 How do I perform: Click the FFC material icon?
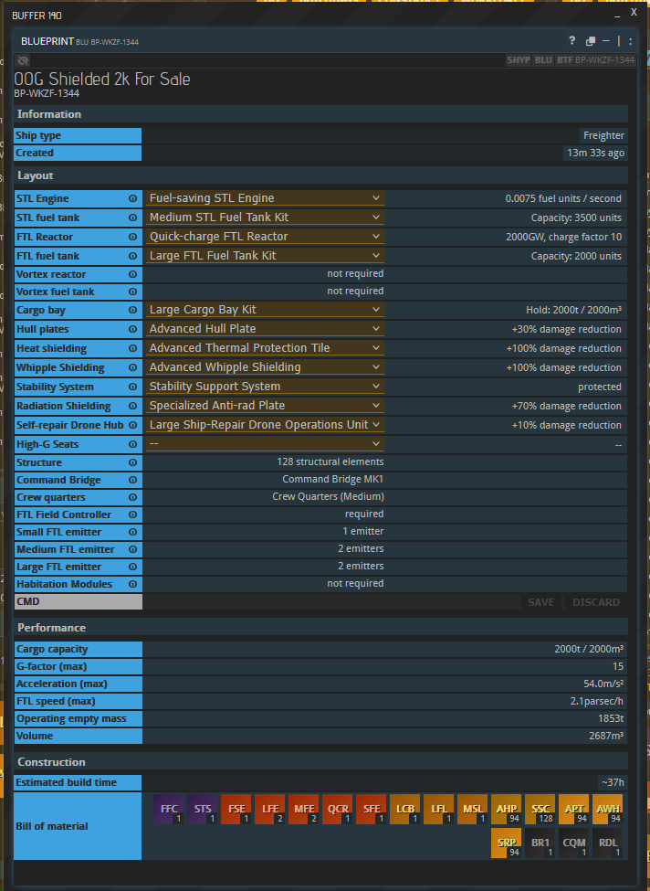pos(169,810)
